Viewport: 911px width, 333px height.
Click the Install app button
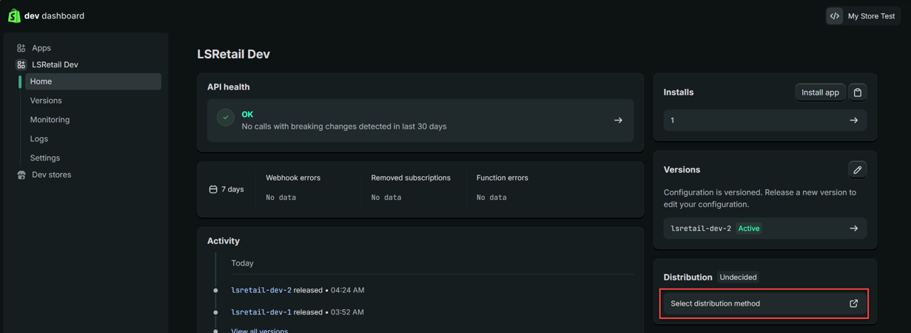pyautogui.click(x=820, y=92)
